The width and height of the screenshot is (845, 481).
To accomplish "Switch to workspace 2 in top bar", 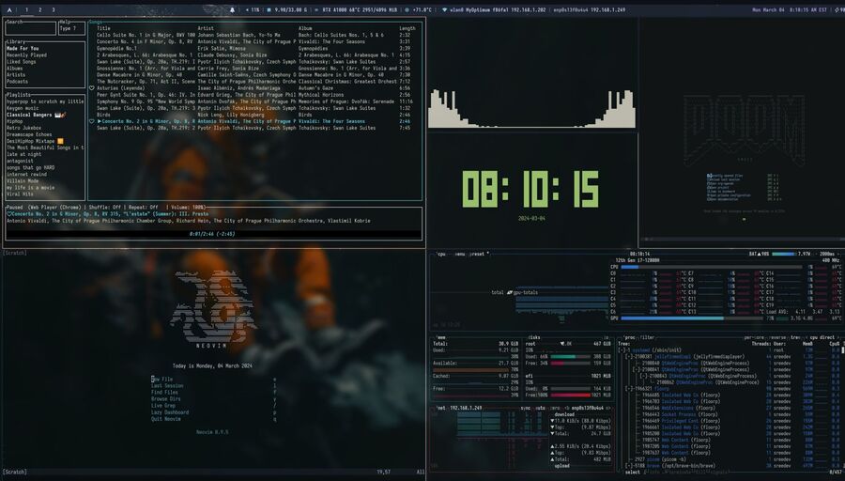I will click(39, 9).
